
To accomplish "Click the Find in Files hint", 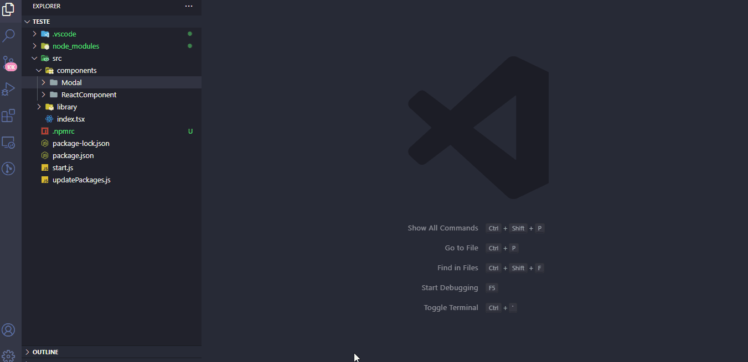I will point(458,267).
